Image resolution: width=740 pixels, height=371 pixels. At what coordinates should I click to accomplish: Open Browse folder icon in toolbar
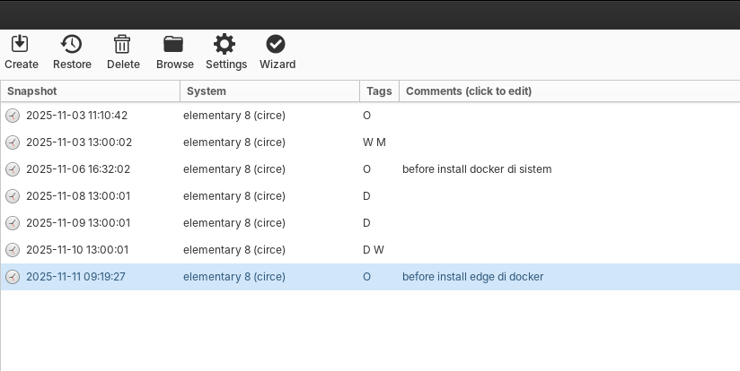click(174, 45)
